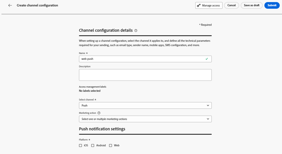Click the Marketing action help icon
The image size is (282, 154).
coord(99,113)
